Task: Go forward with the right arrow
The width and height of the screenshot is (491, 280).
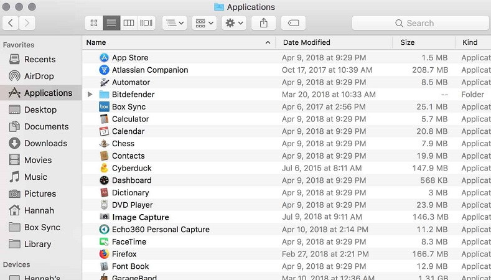Action: click(27, 23)
